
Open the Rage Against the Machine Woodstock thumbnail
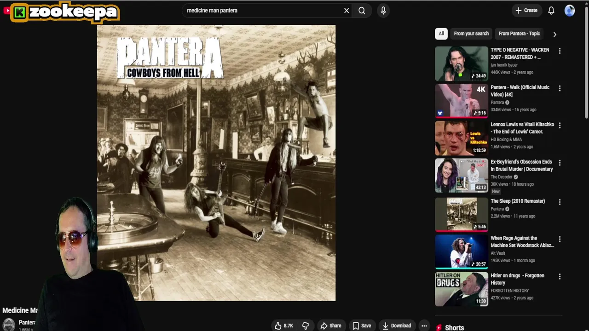[x=462, y=251]
